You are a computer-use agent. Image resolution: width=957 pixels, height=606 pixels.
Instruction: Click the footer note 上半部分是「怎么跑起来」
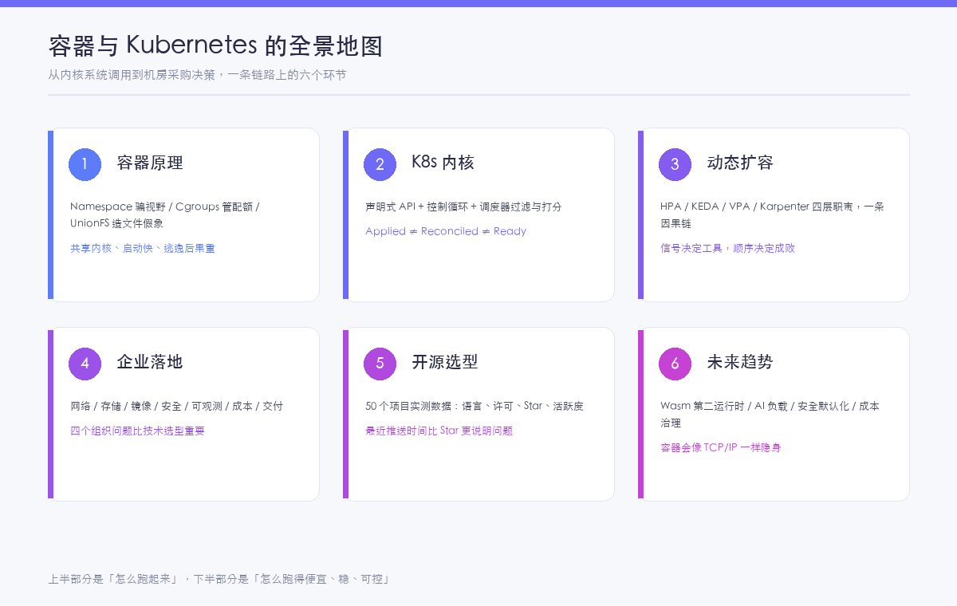219,579
